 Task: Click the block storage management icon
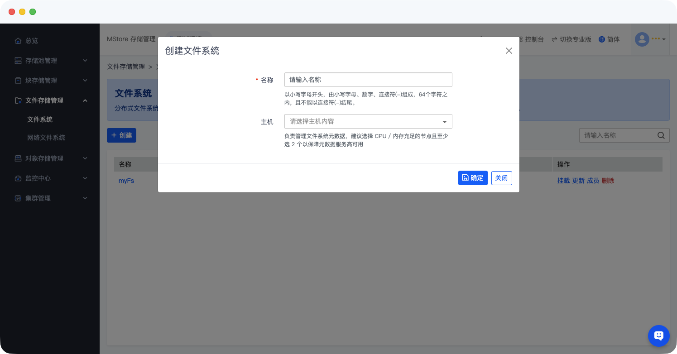point(18,81)
